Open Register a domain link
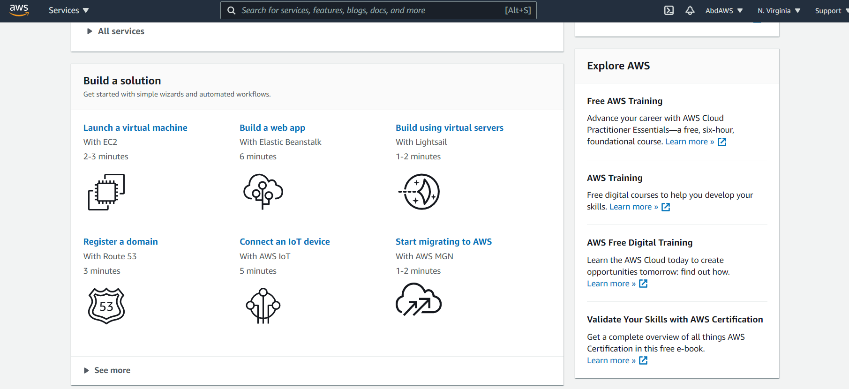This screenshot has height=389, width=849. (120, 241)
